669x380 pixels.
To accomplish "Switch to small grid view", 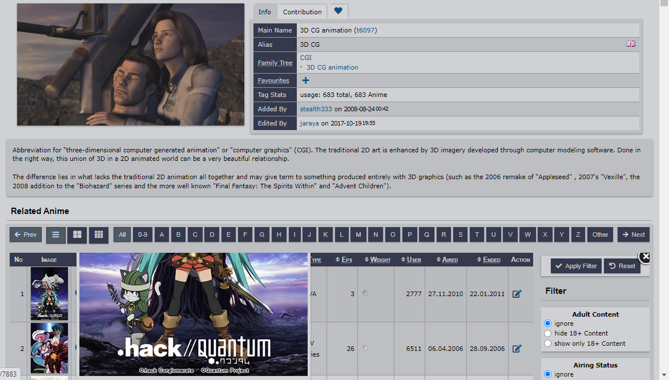I will 99,235.
